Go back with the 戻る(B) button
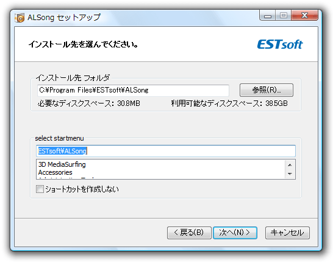Screen dimensions: 333x263 189,233
